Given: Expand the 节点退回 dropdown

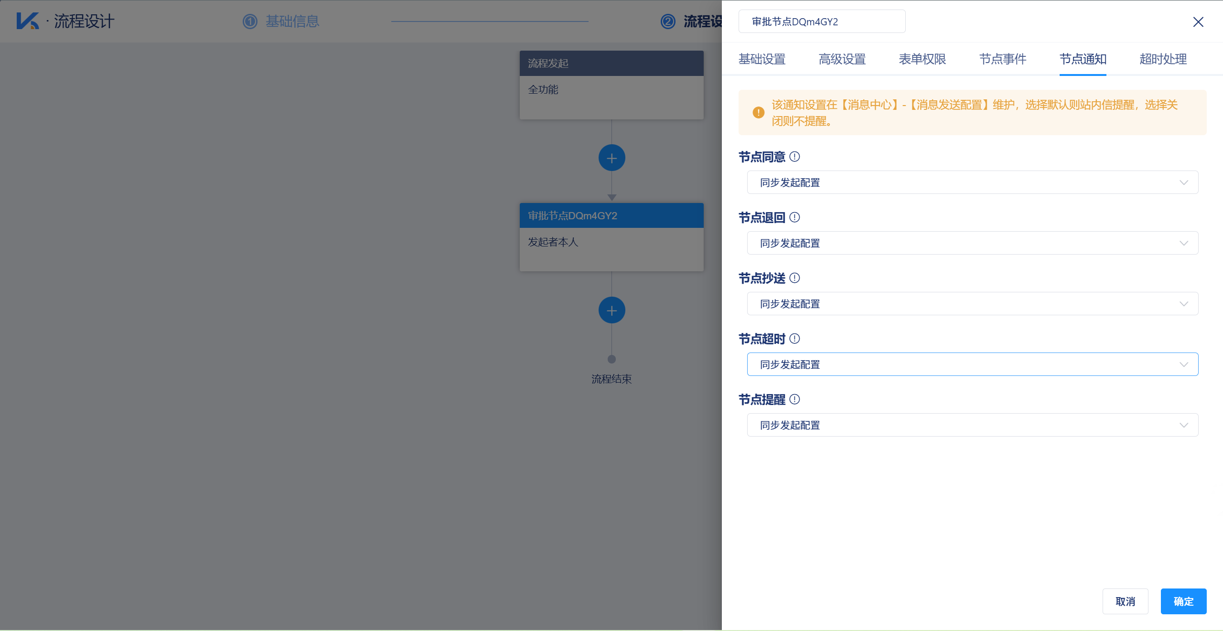Looking at the screenshot, I should point(972,243).
